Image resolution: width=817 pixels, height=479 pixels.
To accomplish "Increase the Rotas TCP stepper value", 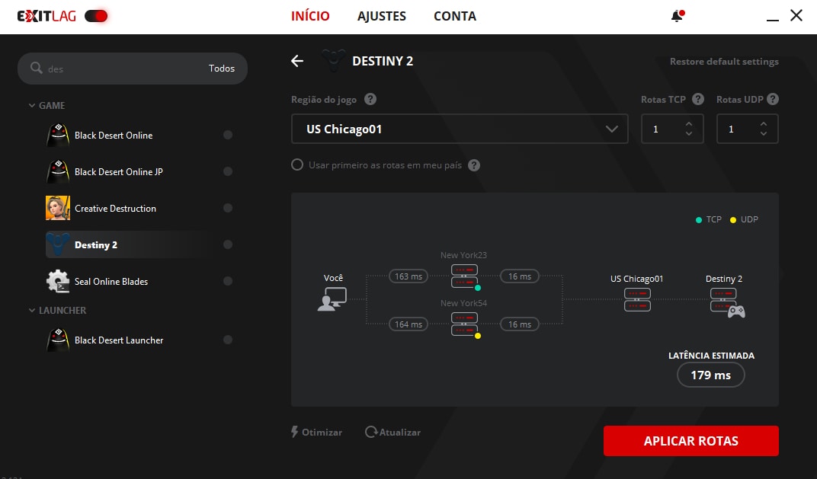I will click(689, 124).
